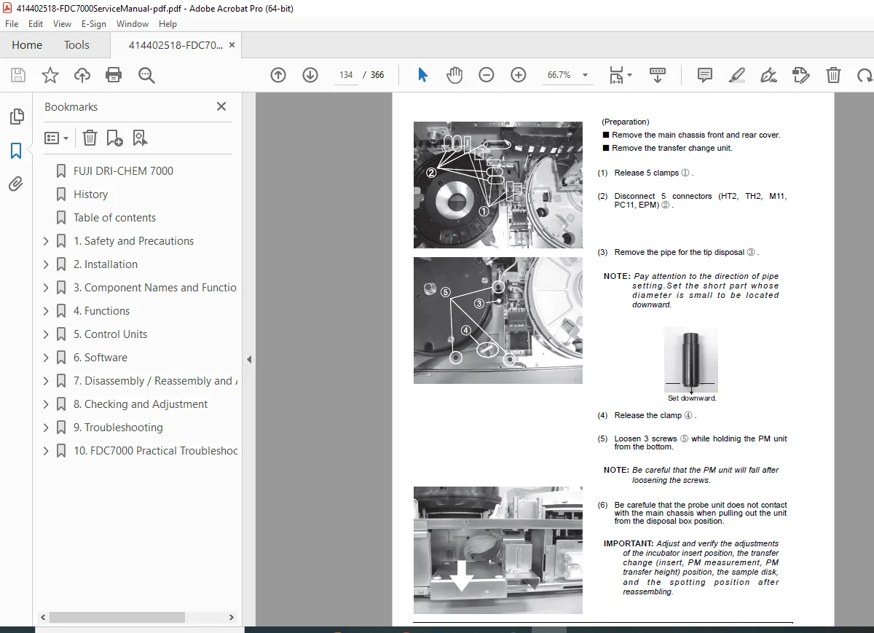Click the page number field showing 134
The width and height of the screenshot is (874, 633).
pos(346,75)
